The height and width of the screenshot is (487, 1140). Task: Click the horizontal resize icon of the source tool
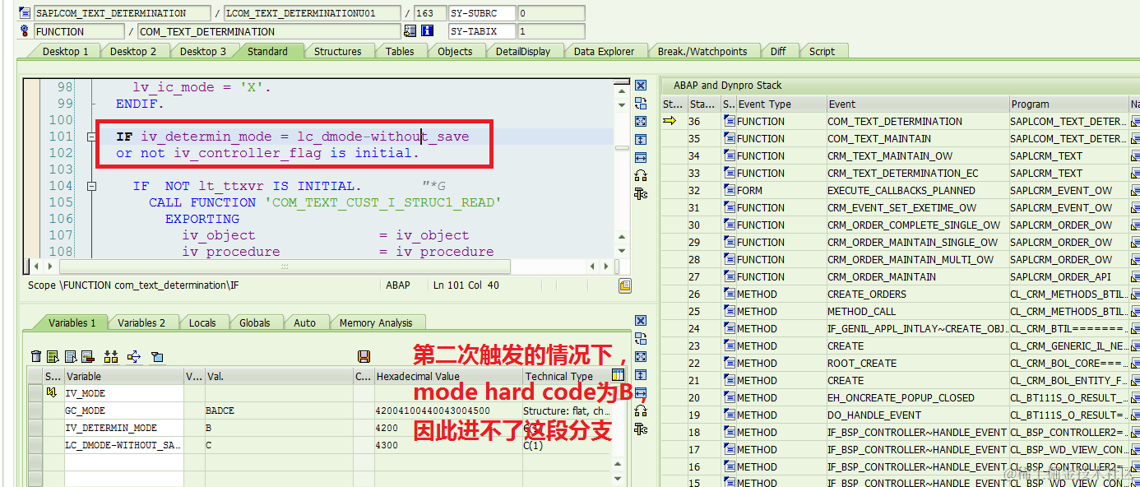[x=641, y=158]
